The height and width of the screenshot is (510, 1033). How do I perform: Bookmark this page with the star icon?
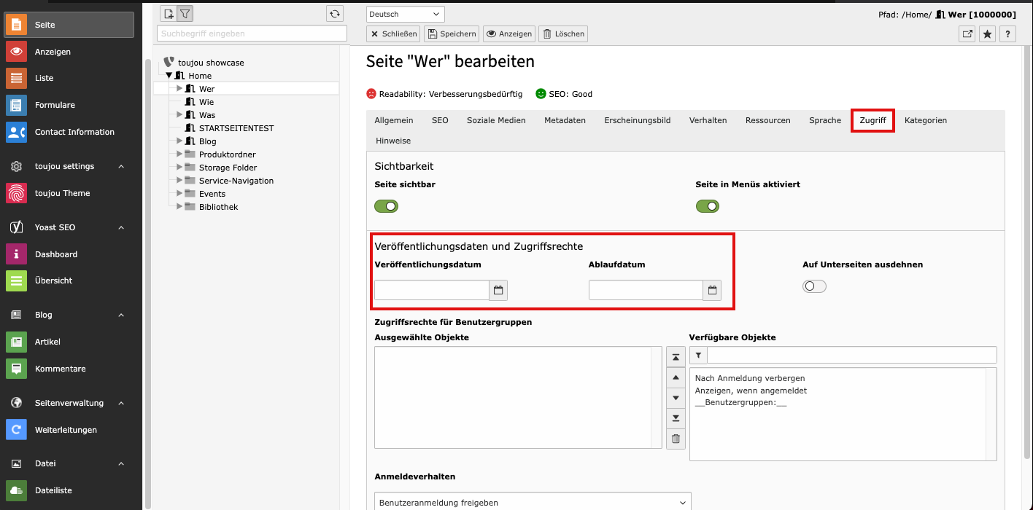point(987,34)
